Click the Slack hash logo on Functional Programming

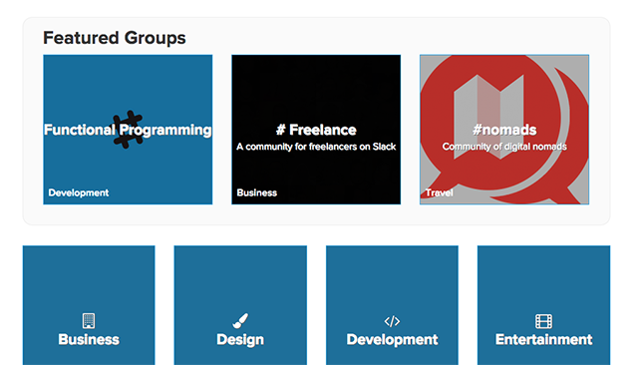(x=128, y=130)
